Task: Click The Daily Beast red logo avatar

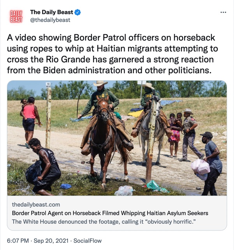Action: pyautogui.click(x=16, y=16)
